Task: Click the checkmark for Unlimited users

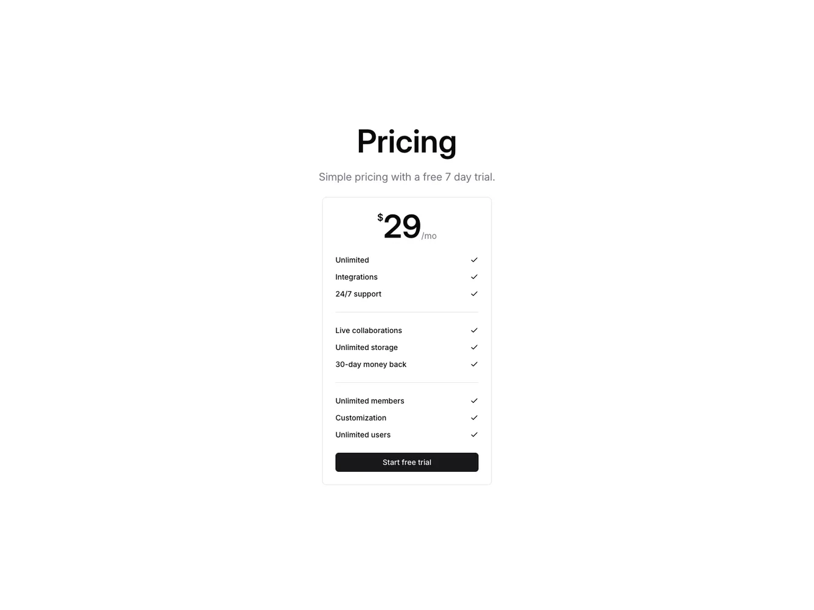Action: (474, 435)
